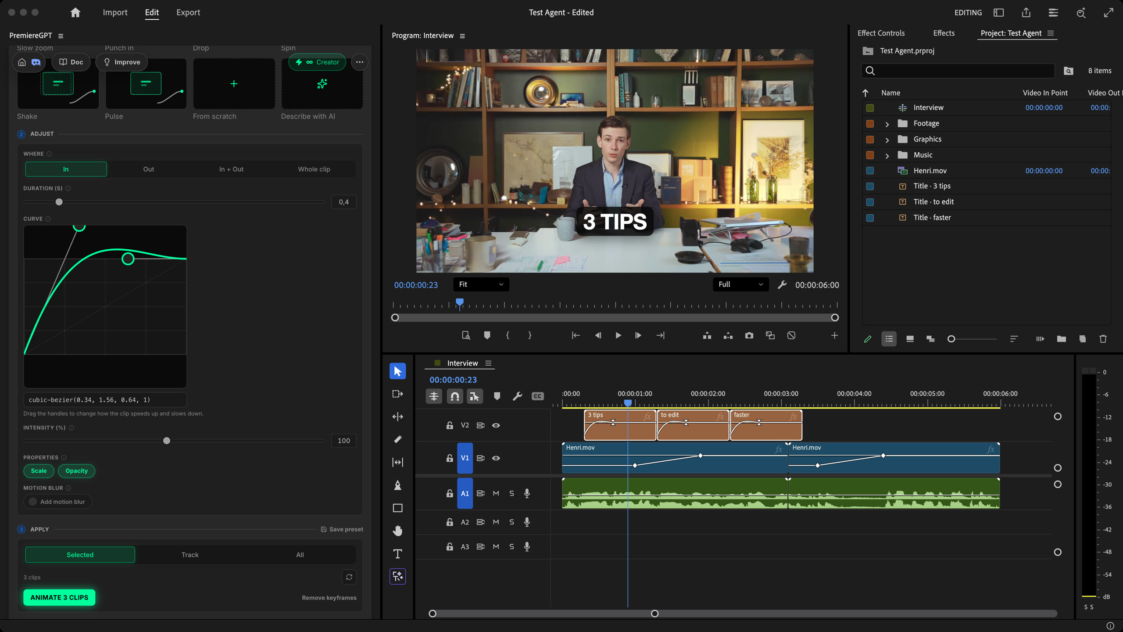Solo the A2 audio track
This screenshot has width=1123, height=632.
(x=511, y=522)
